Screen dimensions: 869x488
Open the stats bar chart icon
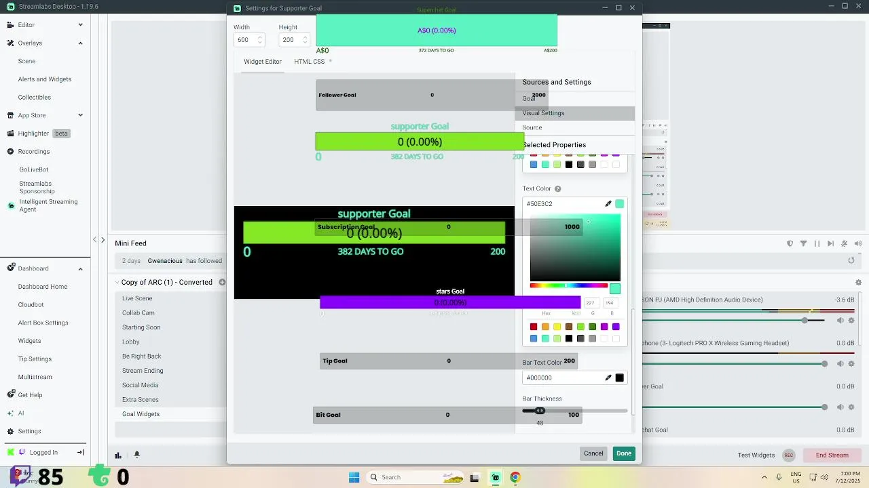118,455
